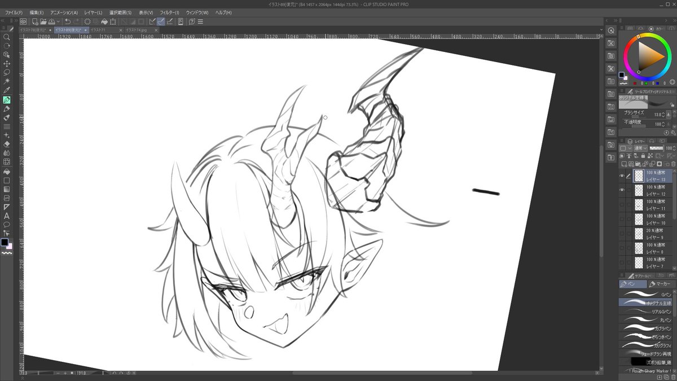The height and width of the screenshot is (381, 677).
Task: Click the color wheel triangle
Action: (649, 55)
